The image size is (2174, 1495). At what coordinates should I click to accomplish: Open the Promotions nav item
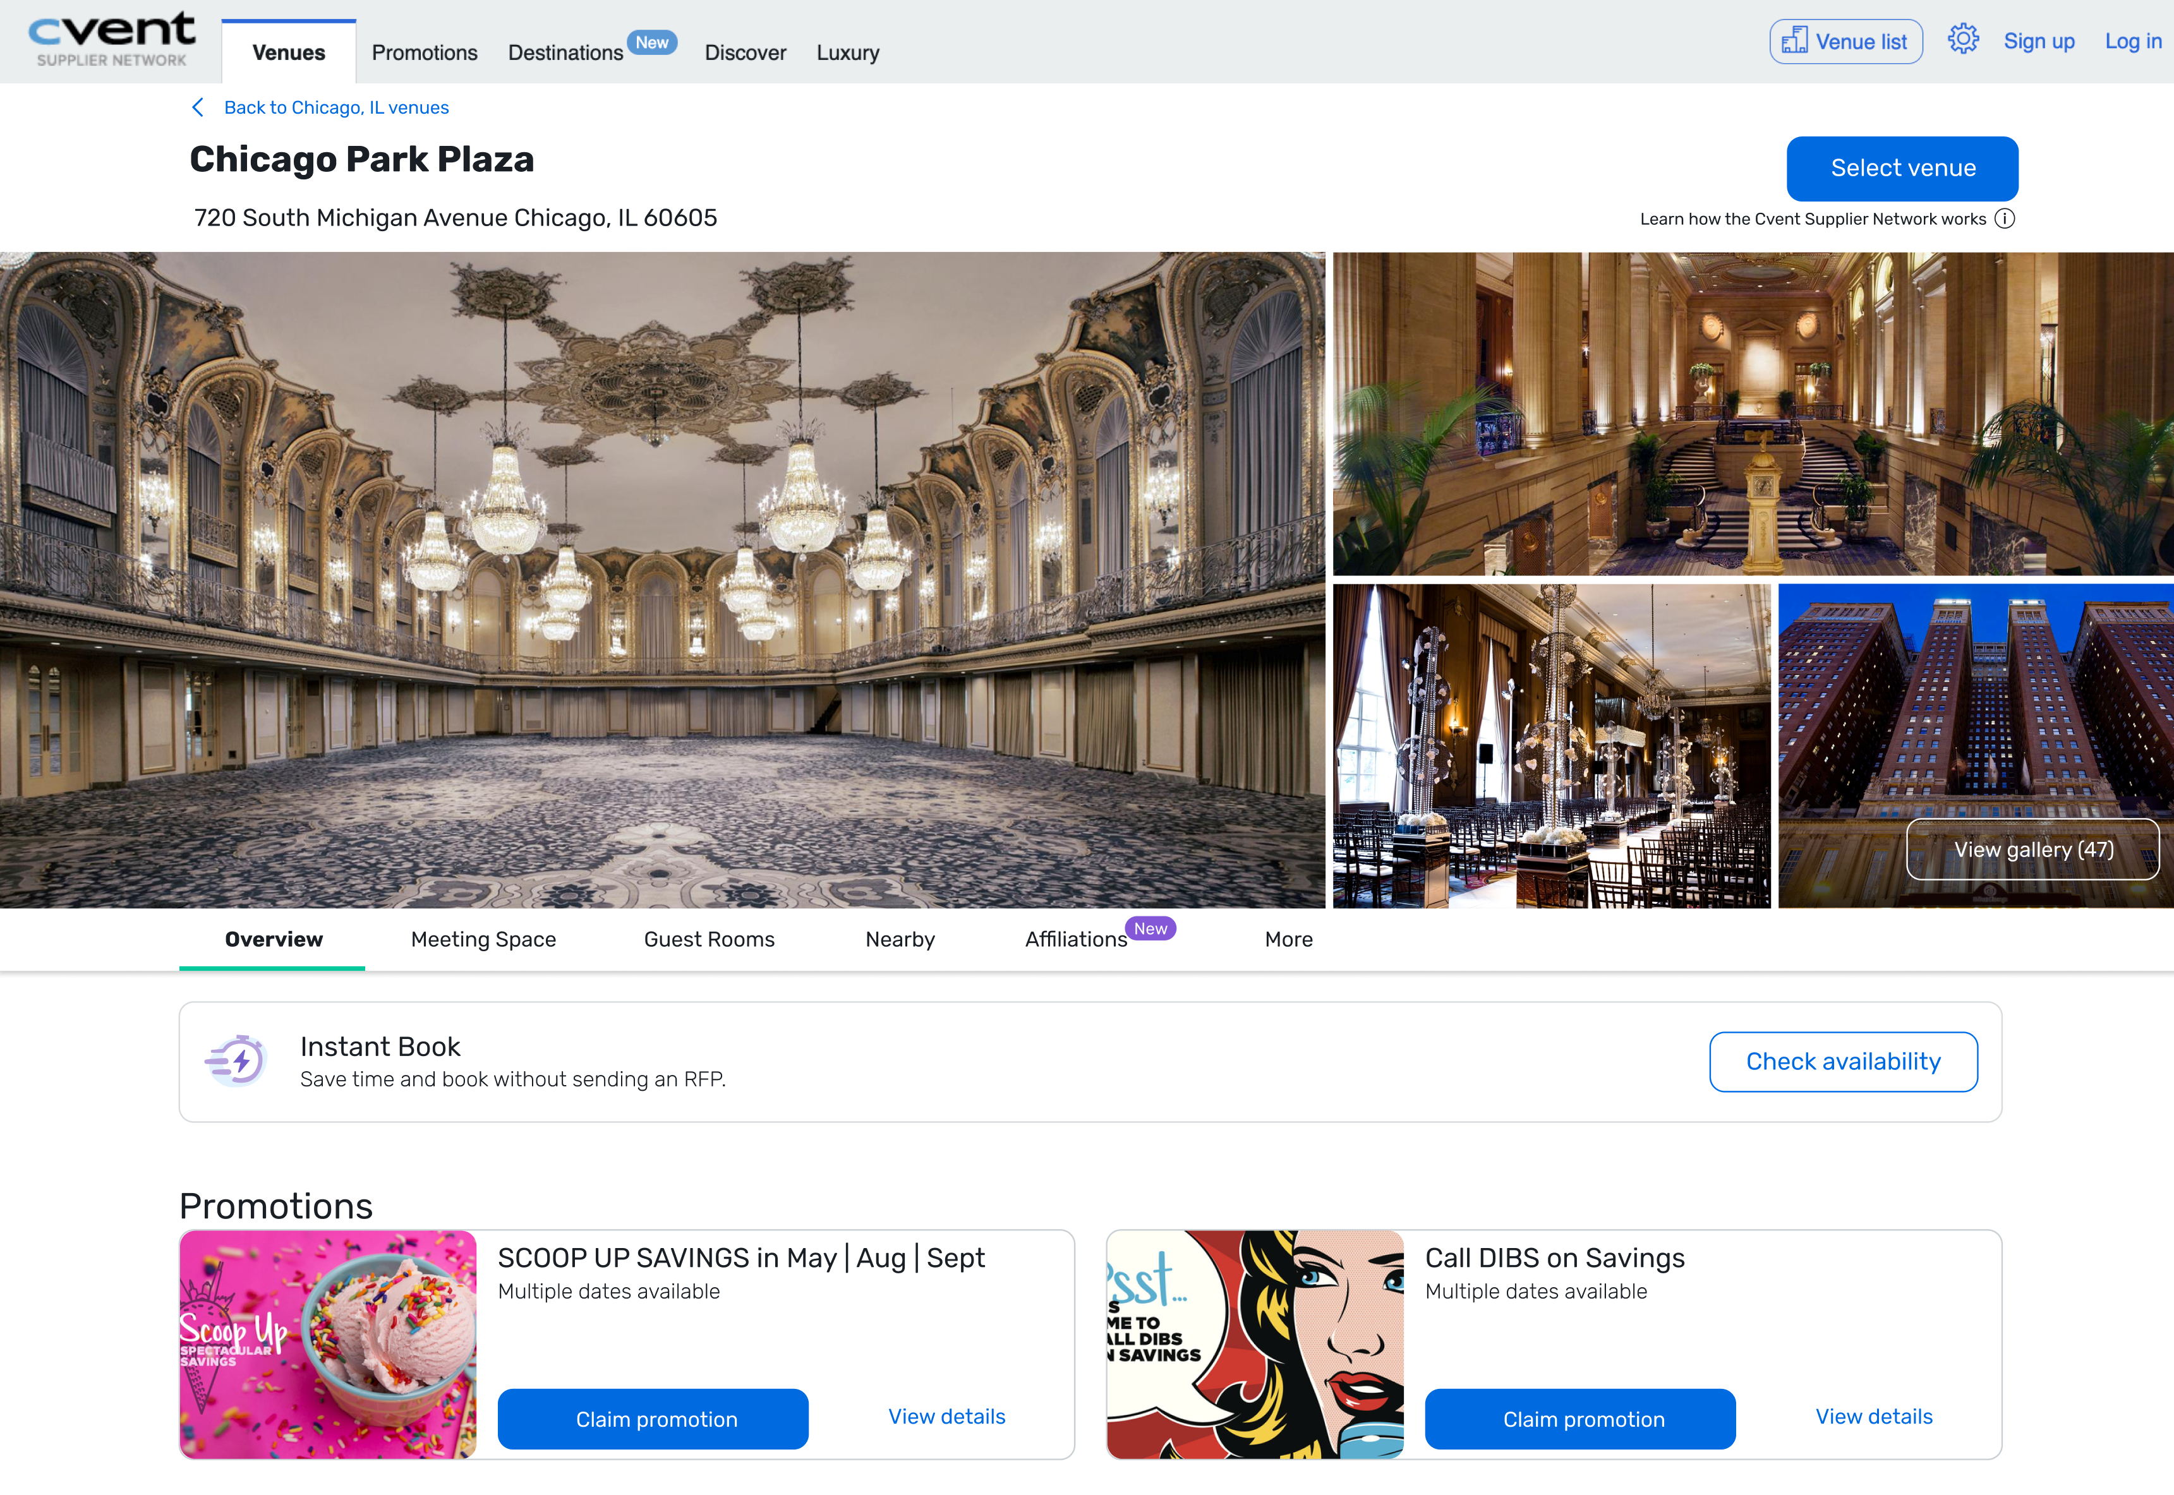coord(425,52)
